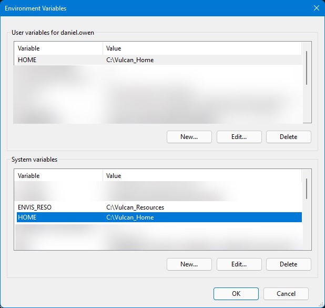Click Delete under System variables

tap(289, 264)
